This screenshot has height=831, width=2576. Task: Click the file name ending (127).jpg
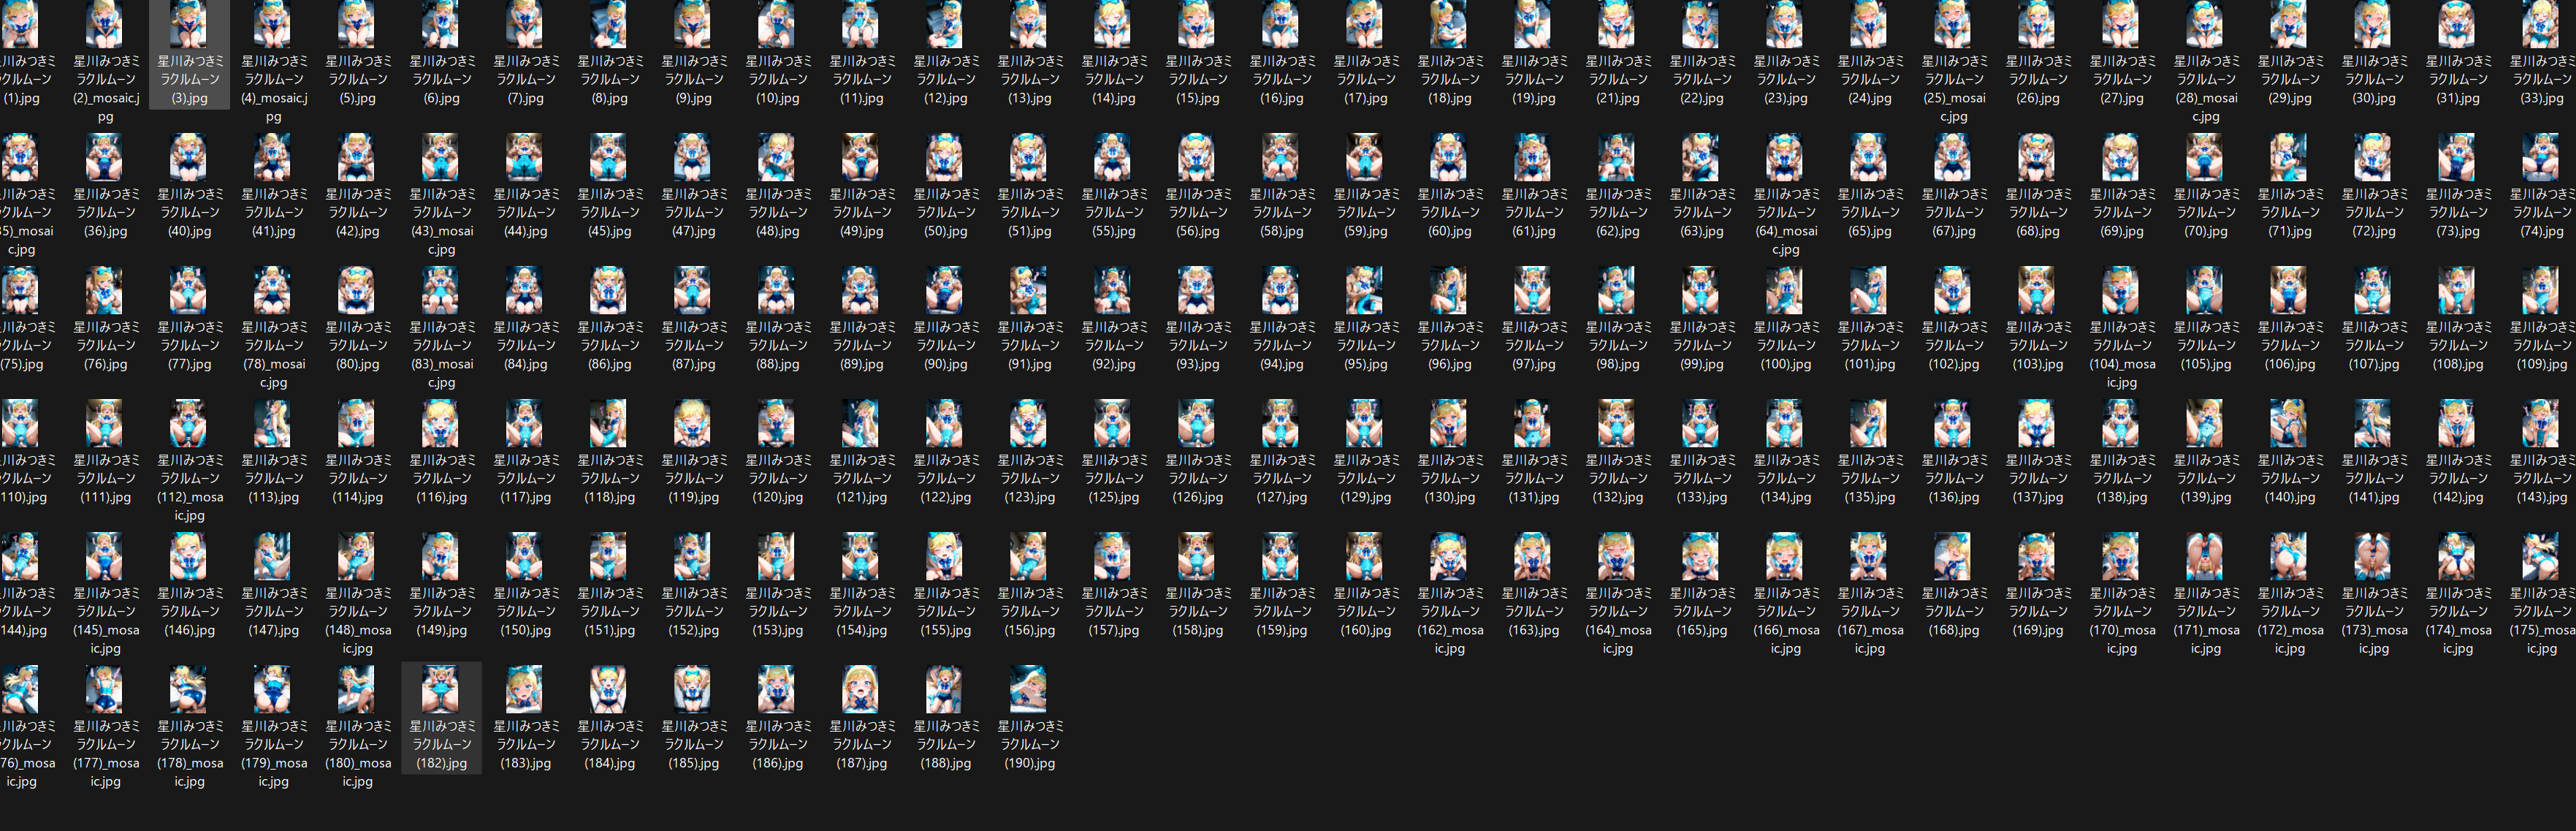pos(1281,479)
